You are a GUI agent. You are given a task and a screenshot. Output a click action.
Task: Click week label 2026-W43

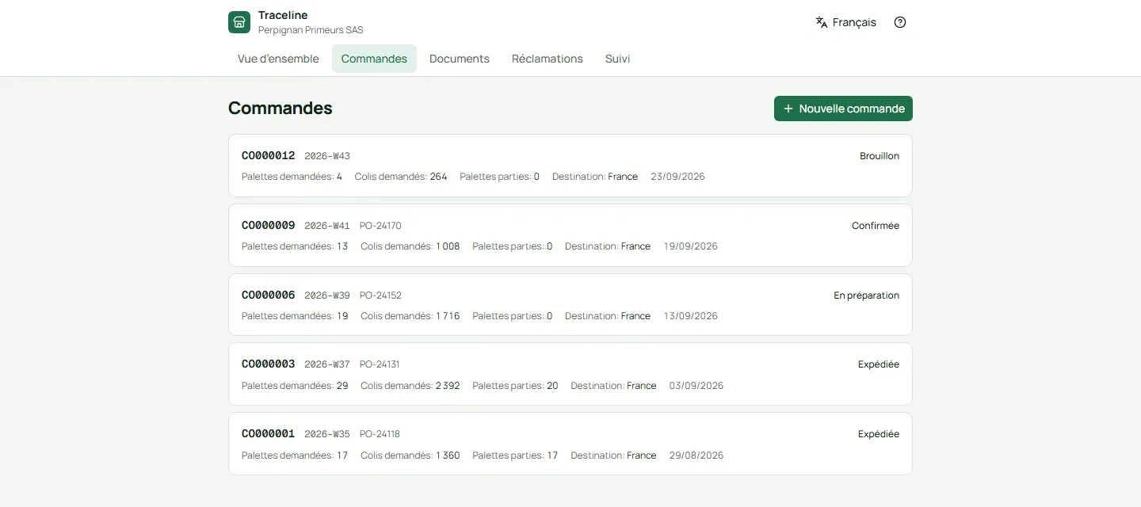[x=327, y=156]
